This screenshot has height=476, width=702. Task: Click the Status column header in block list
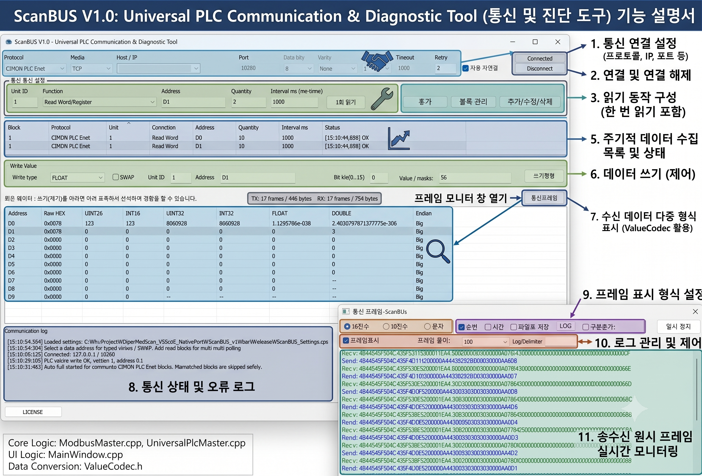(x=394, y=127)
